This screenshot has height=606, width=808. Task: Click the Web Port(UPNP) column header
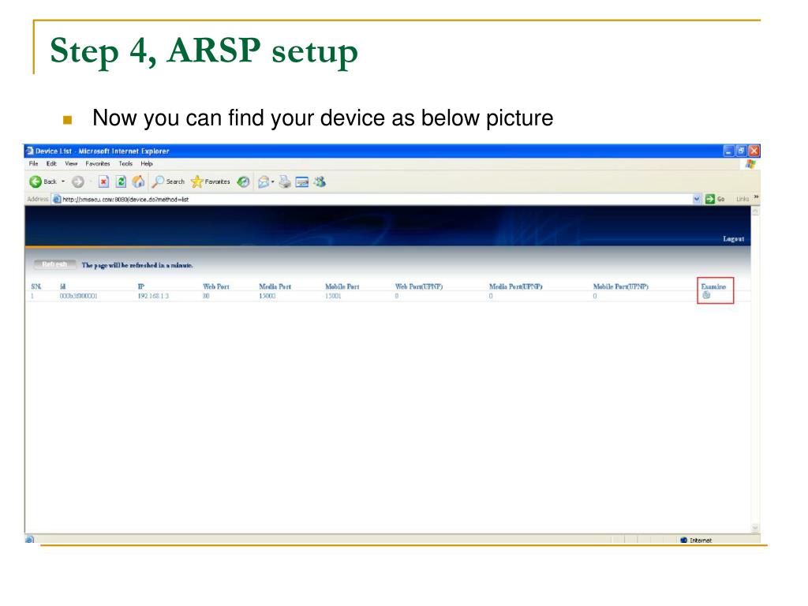point(418,286)
